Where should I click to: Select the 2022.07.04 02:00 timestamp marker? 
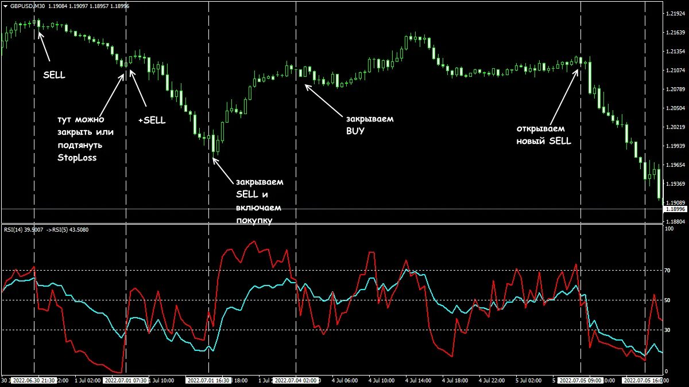[x=296, y=380]
